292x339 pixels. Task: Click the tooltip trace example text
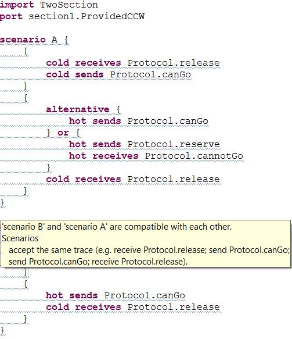(149, 256)
